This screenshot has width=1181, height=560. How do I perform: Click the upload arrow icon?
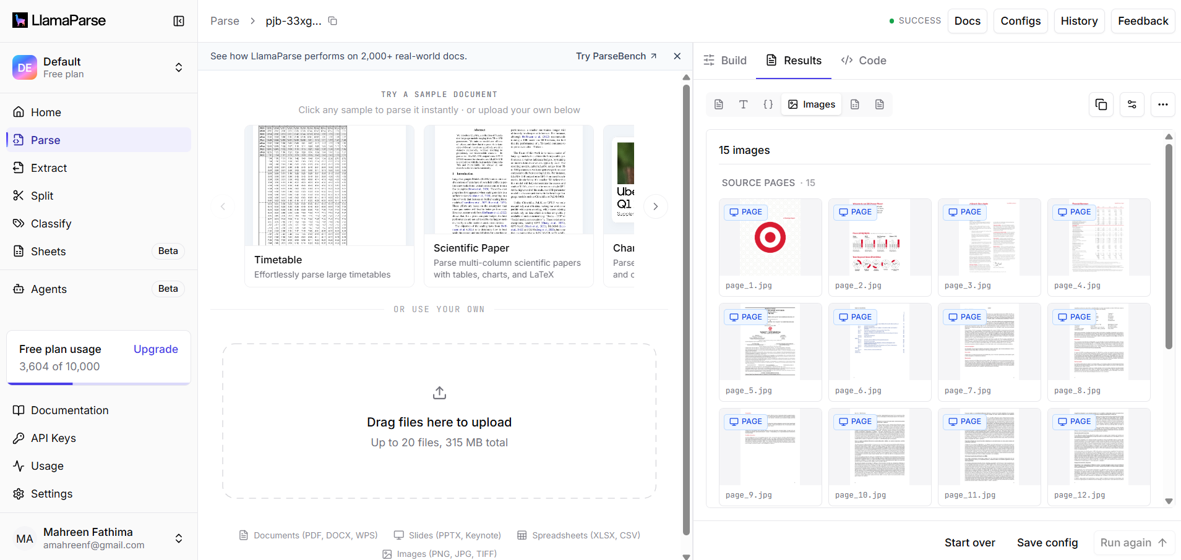[439, 392]
